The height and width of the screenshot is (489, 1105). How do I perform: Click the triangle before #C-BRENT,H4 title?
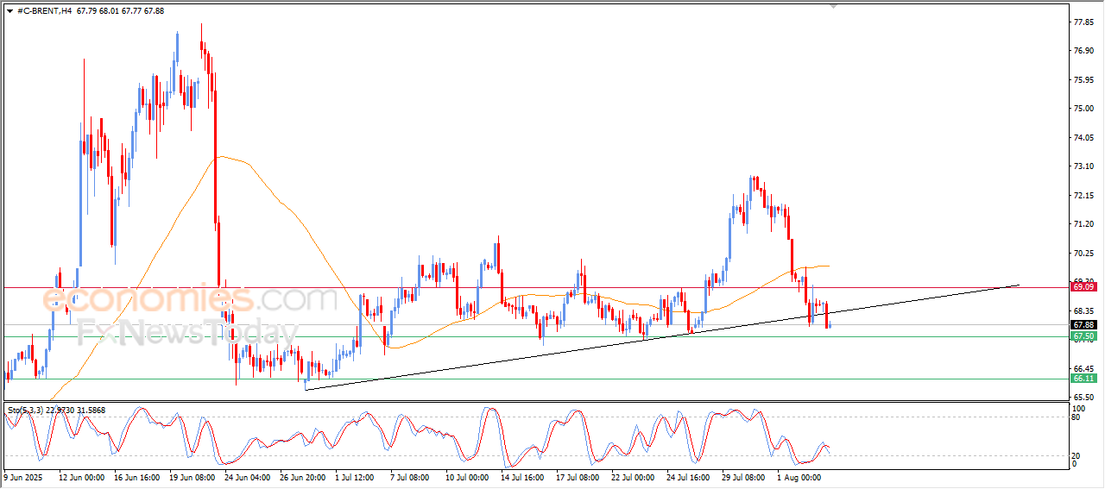click(x=9, y=11)
